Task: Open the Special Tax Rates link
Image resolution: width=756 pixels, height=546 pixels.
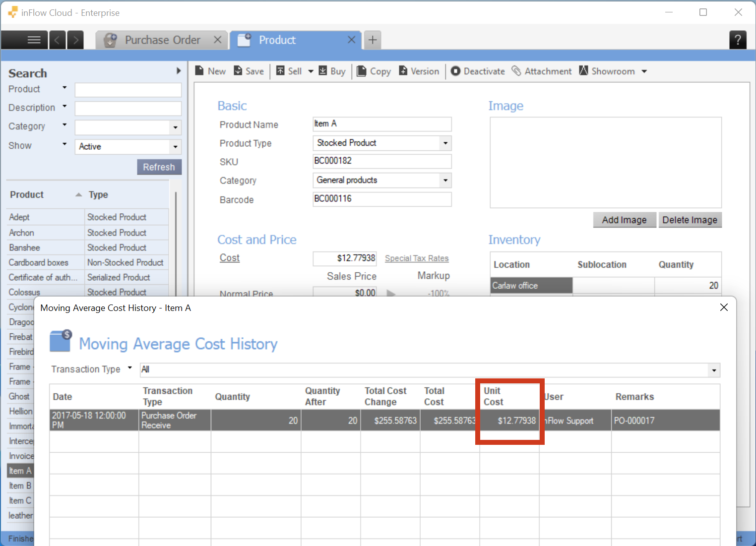Action: [x=416, y=258]
